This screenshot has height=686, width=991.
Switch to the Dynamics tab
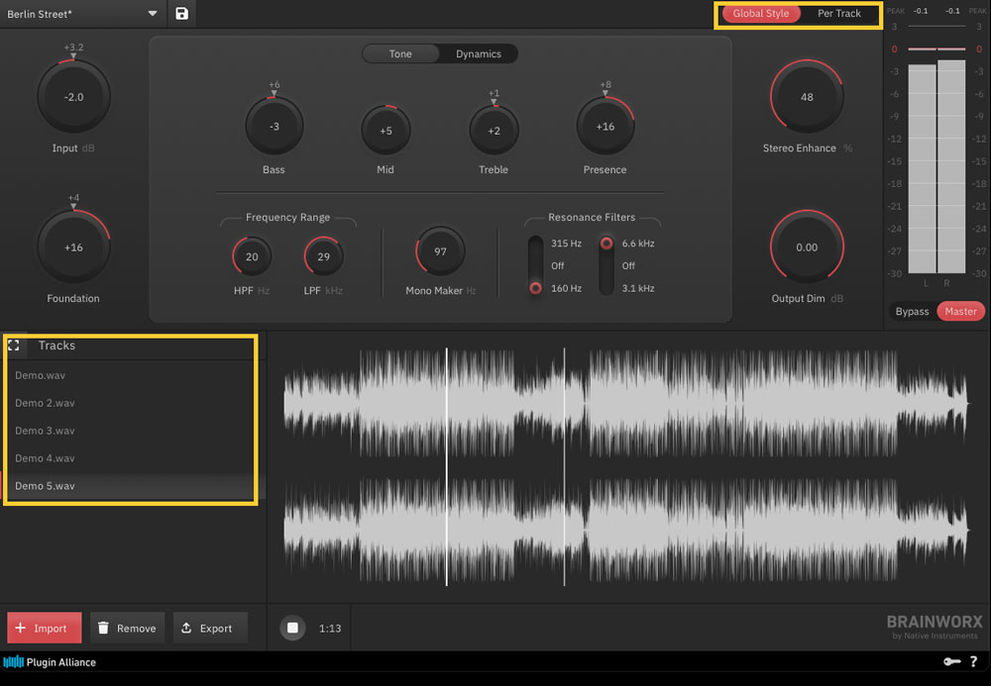(479, 53)
